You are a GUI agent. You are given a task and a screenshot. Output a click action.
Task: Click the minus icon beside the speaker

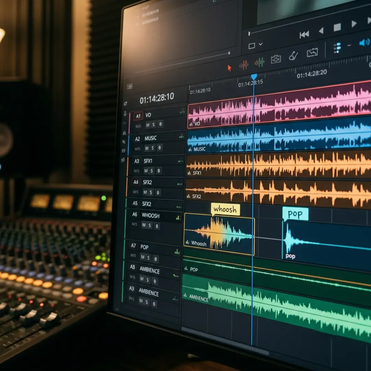349,45
